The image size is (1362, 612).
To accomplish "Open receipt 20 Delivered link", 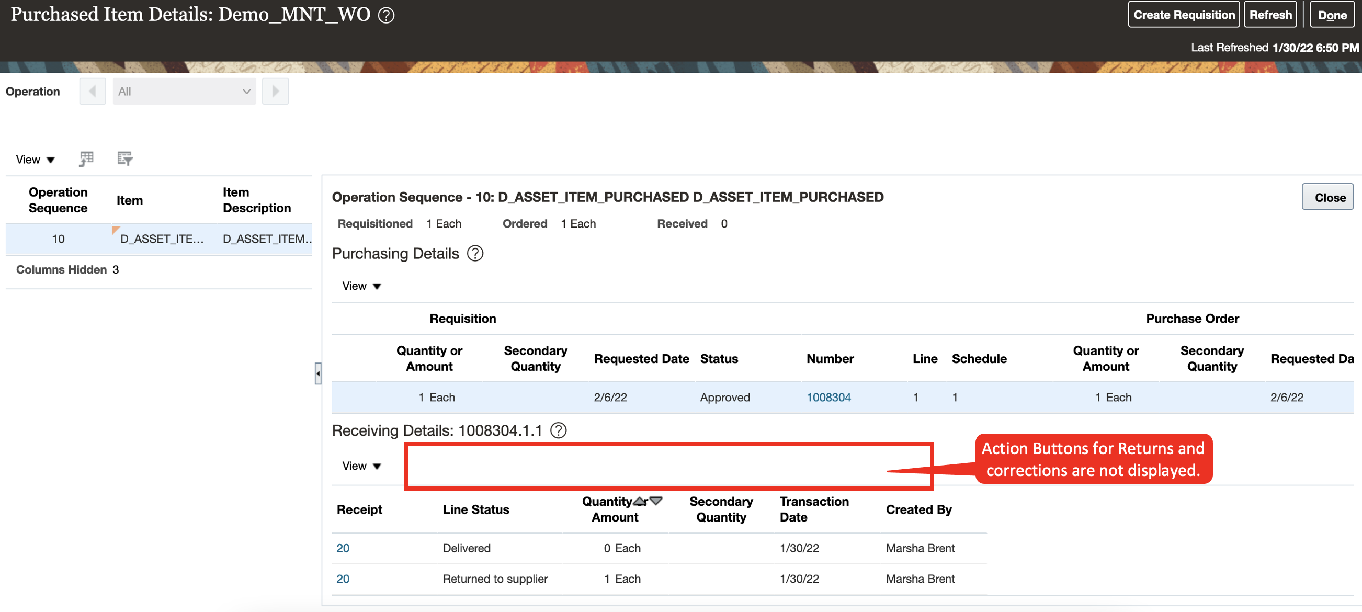I will pos(343,548).
